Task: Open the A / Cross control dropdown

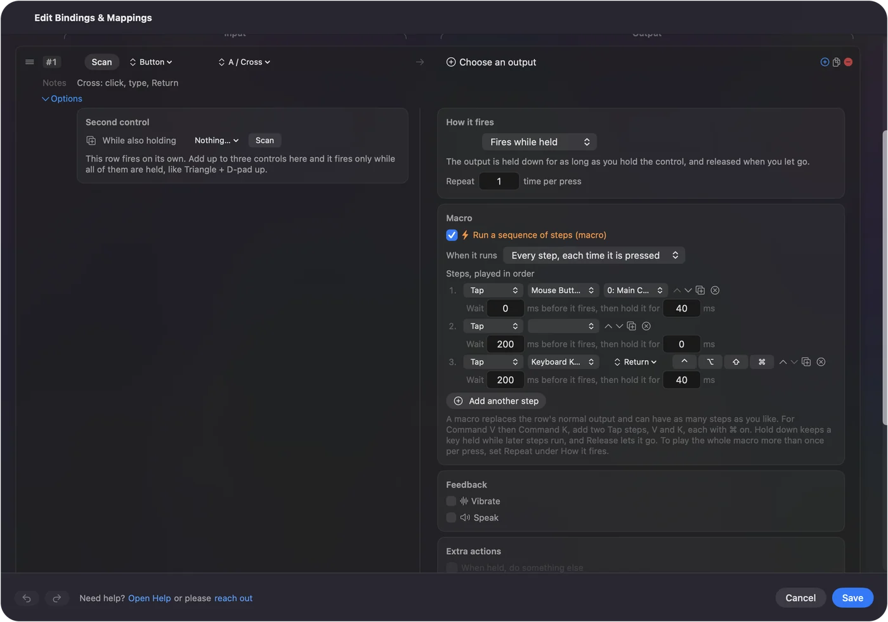Action: [x=244, y=62]
